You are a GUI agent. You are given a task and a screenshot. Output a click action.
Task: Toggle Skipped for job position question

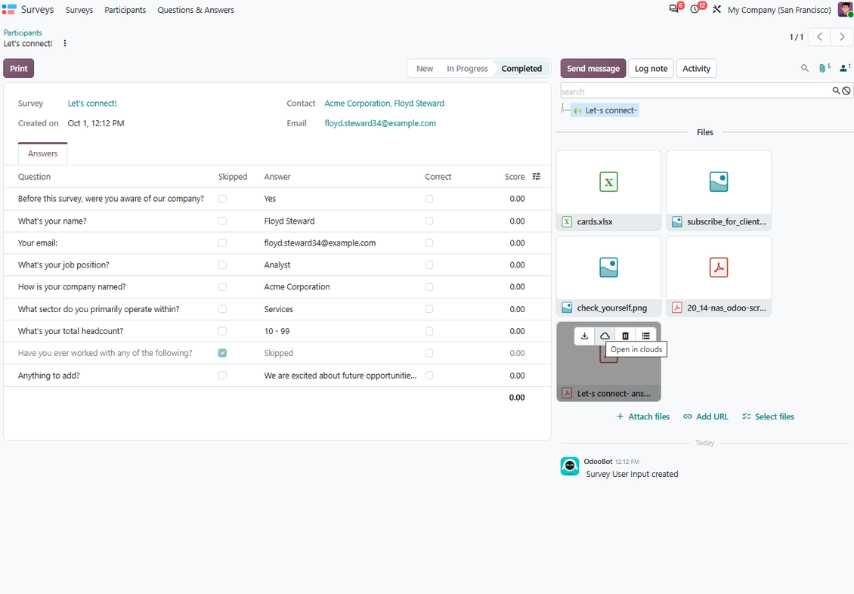click(x=222, y=265)
